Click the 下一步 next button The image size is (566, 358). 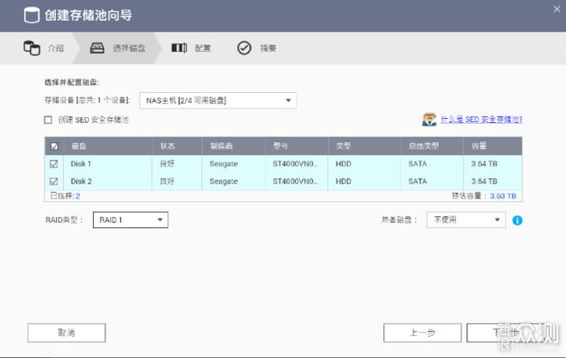pyautogui.click(x=505, y=333)
